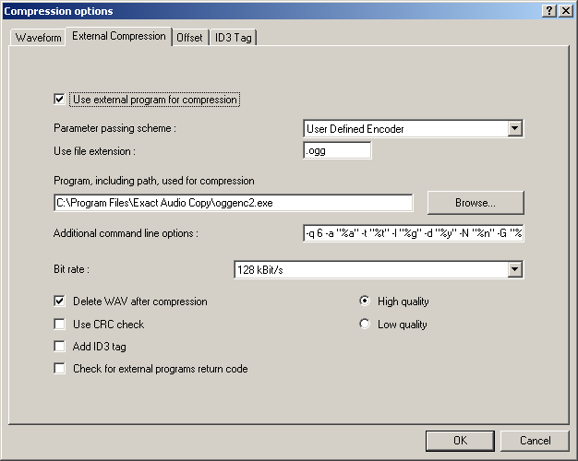The image size is (578, 461).
Task: Select the High quality radio button
Action: tap(365, 301)
